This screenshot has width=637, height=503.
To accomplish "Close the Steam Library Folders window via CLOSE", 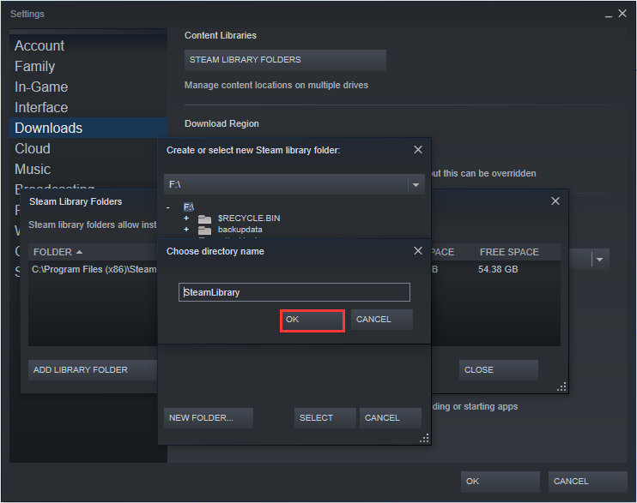I will tap(499, 370).
